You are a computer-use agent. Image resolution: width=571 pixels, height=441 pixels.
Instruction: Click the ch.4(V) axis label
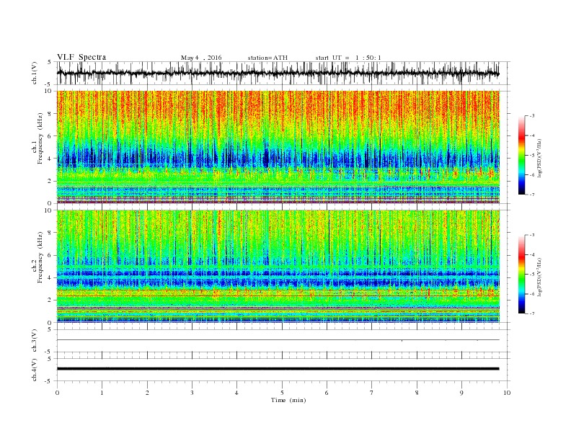click(35, 370)
